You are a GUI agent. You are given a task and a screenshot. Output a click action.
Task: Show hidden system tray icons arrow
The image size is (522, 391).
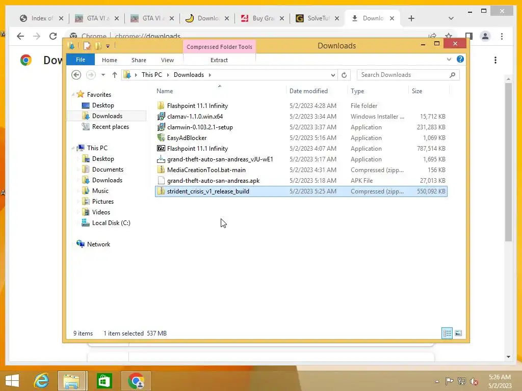click(x=437, y=381)
